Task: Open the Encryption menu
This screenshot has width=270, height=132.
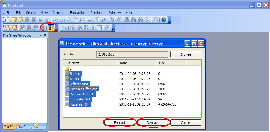Action: (x=78, y=13)
